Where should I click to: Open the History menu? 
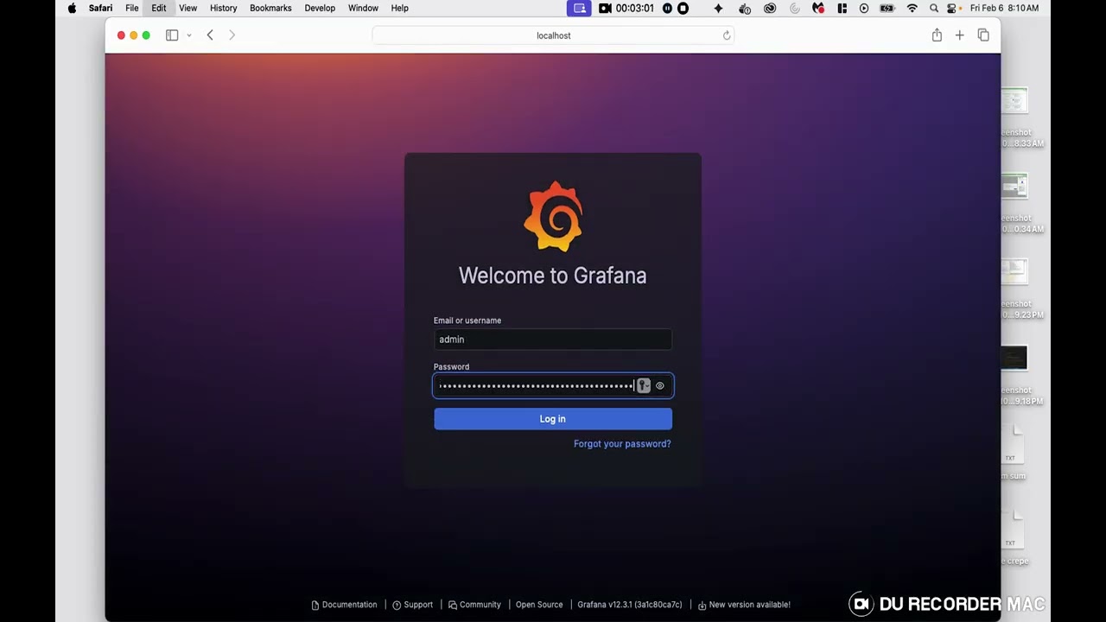point(223,8)
